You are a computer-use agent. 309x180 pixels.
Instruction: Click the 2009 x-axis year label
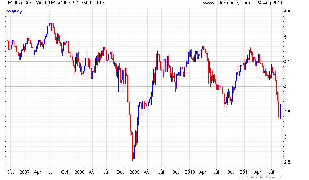[x=135, y=172]
